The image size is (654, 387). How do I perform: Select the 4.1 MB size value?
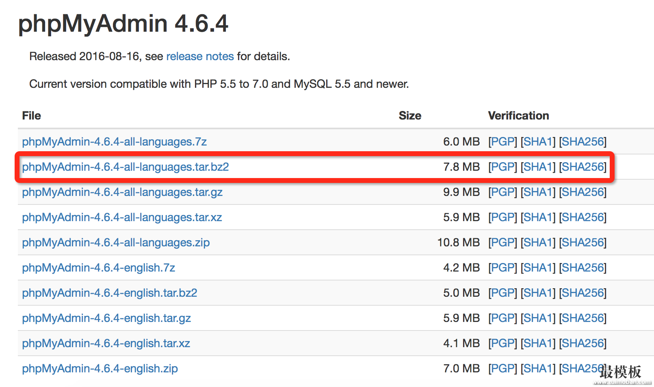pos(461,343)
